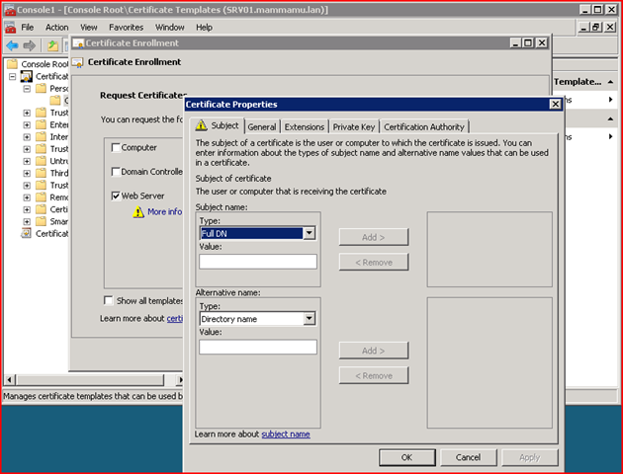Open the Subject name Type dropdown
The height and width of the screenshot is (474, 623).
click(310, 234)
